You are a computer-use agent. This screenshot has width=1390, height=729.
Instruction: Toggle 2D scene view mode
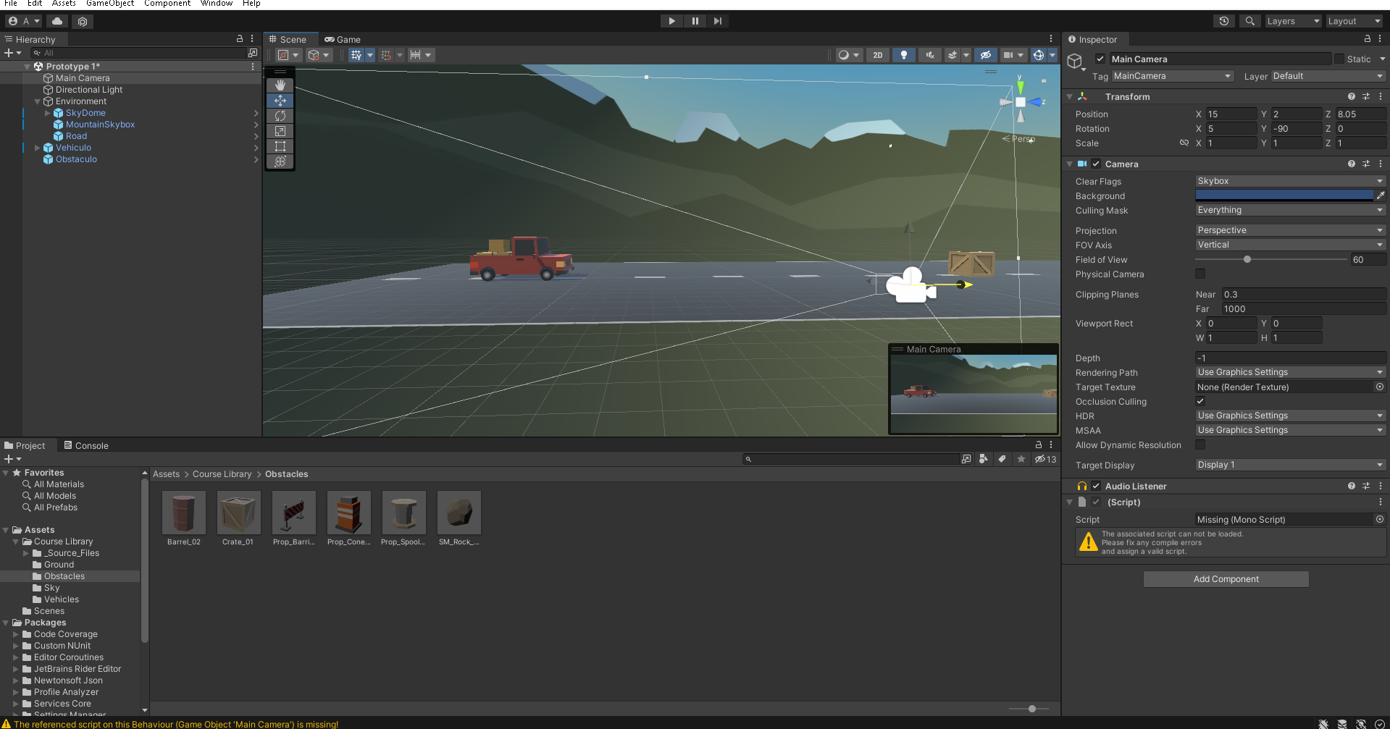click(x=878, y=55)
